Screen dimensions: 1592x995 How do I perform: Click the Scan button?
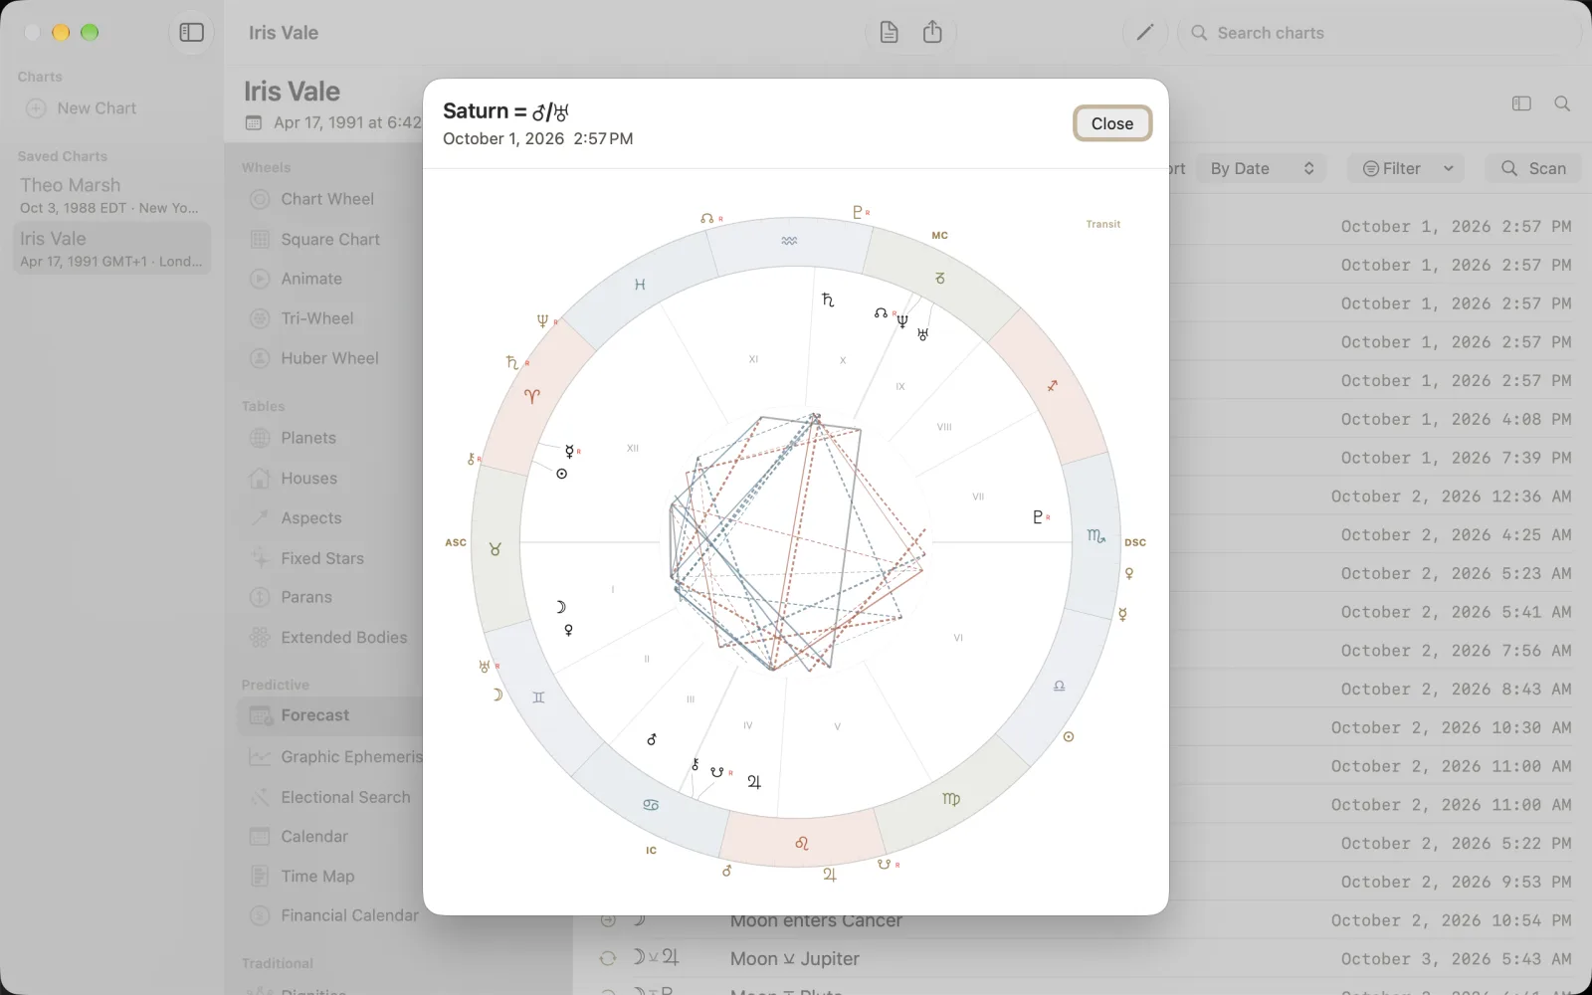click(1533, 169)
